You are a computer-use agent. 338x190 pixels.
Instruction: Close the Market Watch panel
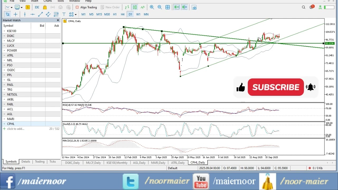(58, 20)
